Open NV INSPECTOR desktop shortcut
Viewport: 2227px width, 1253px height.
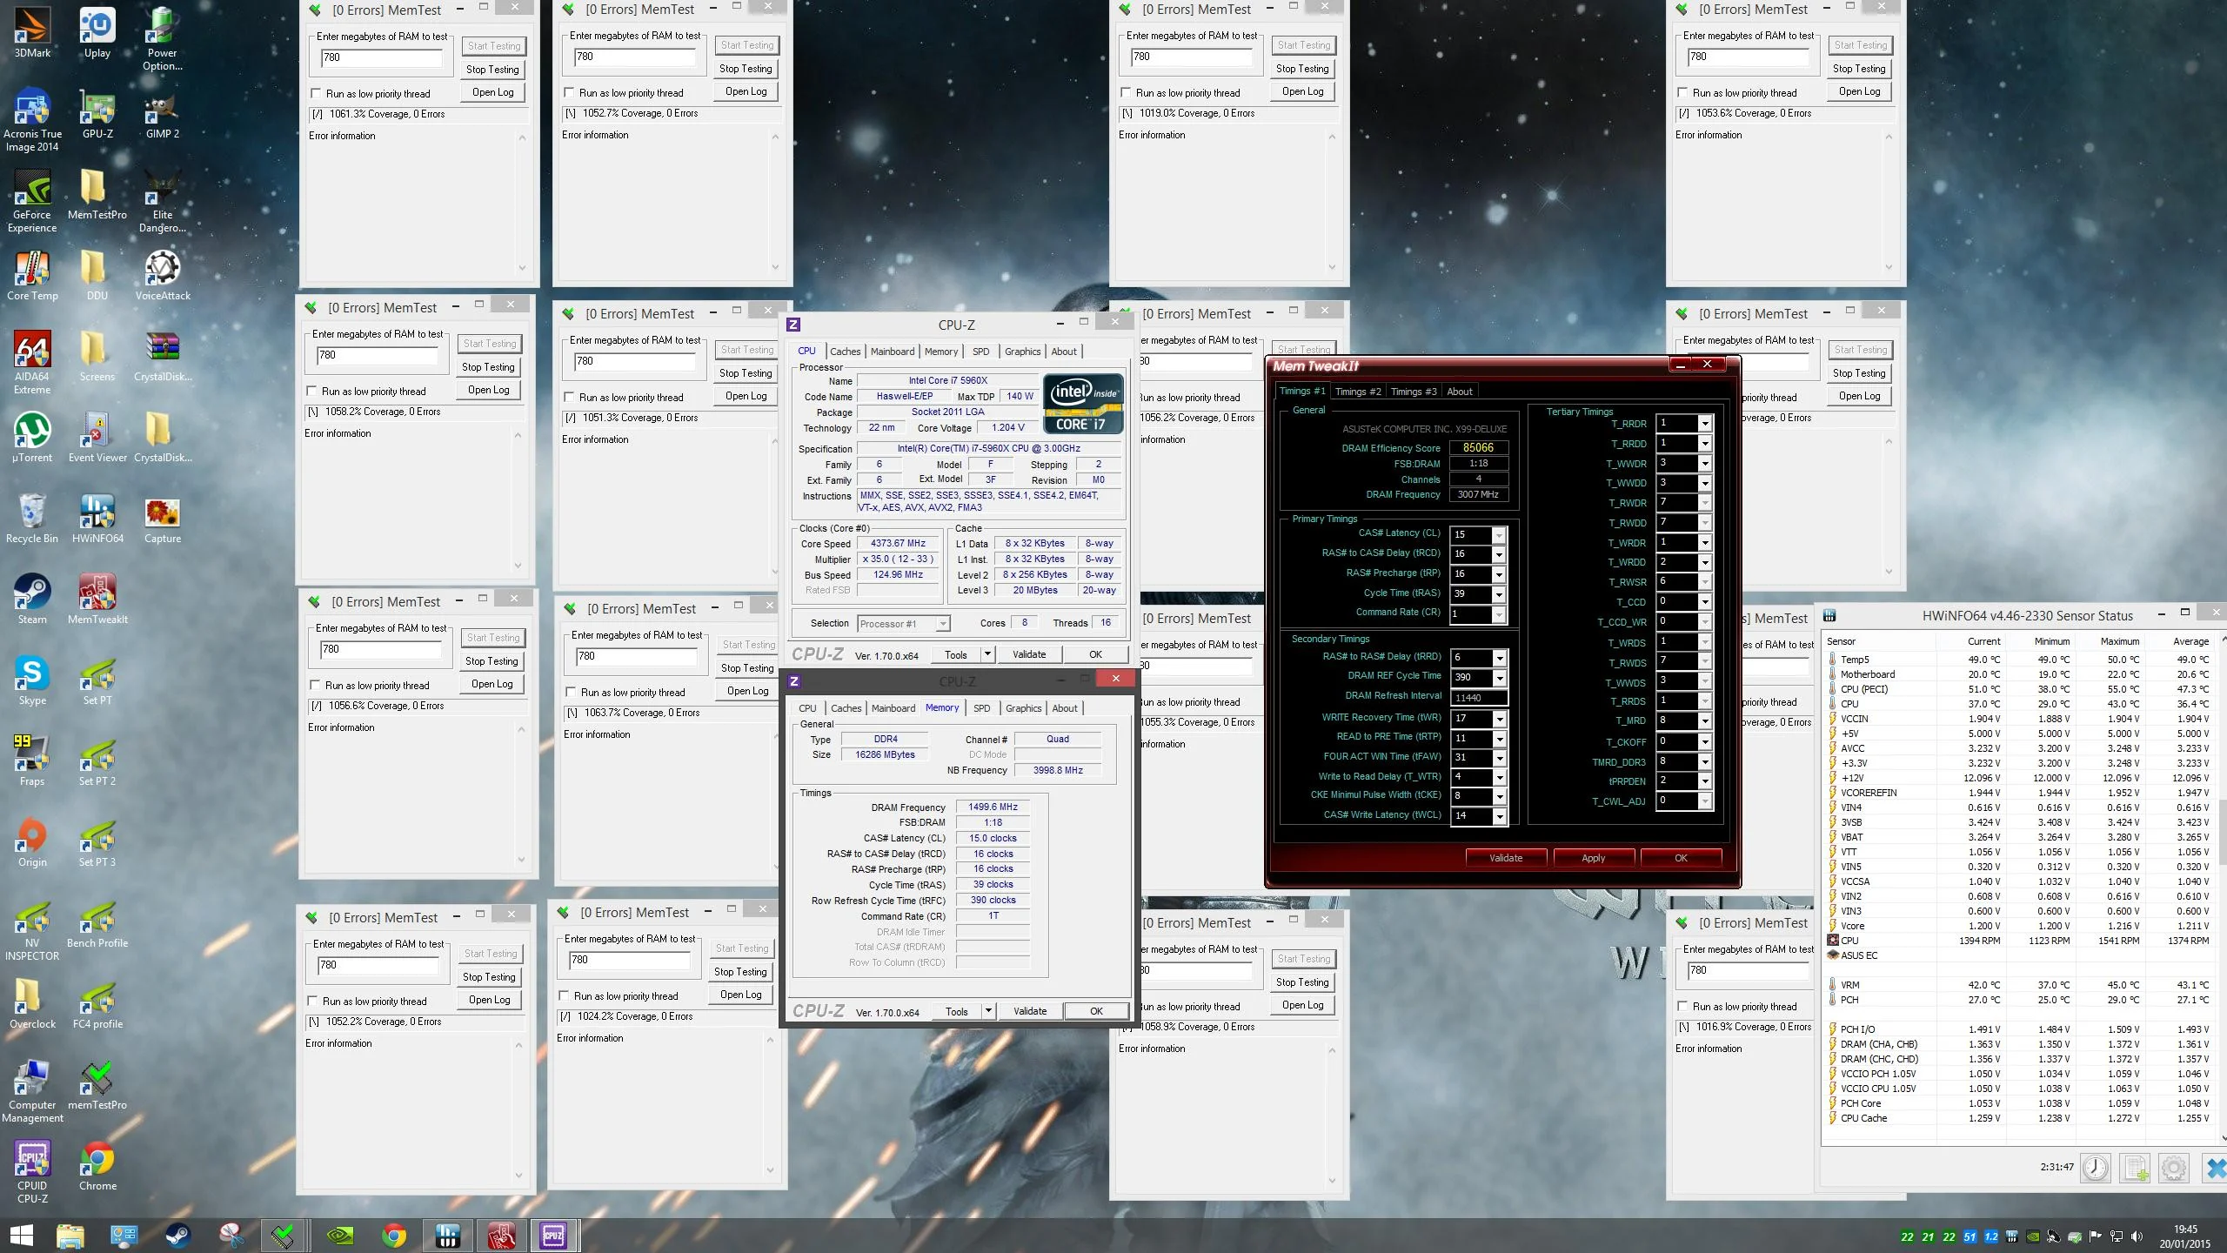(32, 930)
